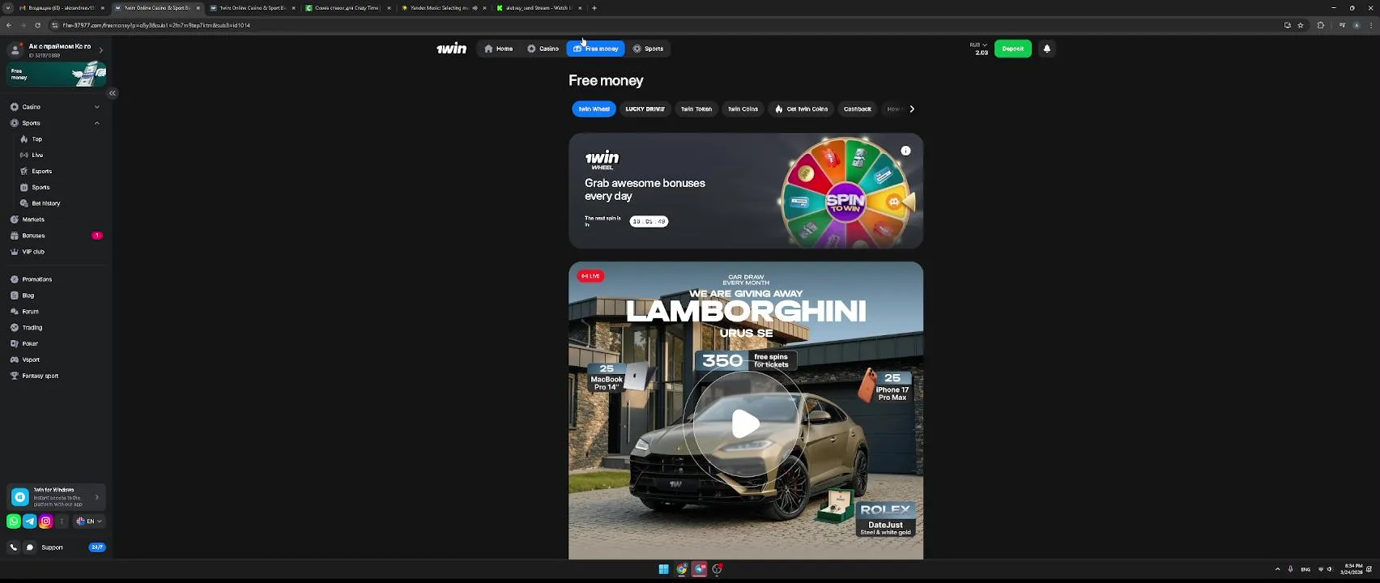Click the Free money sidebar banner
The height and width of the screenshot is (583, 1380).
coord(56,74)
